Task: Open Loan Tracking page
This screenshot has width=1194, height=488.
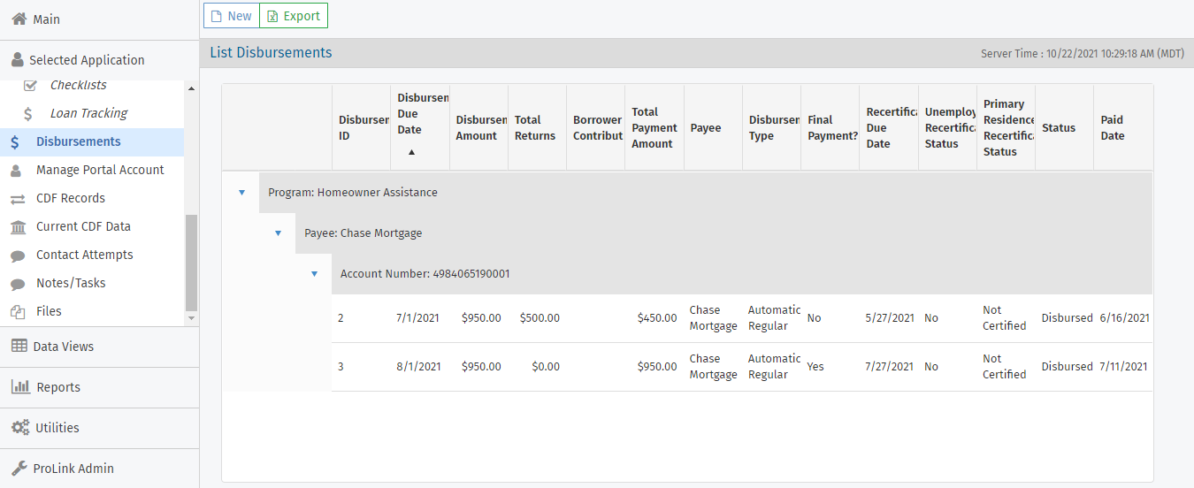Action: [88, 113]
